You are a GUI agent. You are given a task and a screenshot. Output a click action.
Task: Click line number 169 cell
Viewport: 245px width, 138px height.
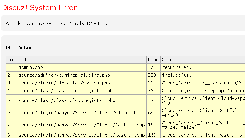153,135
